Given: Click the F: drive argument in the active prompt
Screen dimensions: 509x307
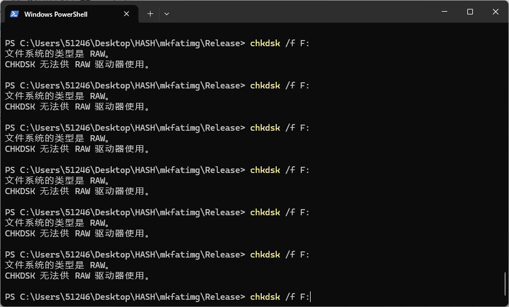Looking at the screenshot, I should coord(305,297).
